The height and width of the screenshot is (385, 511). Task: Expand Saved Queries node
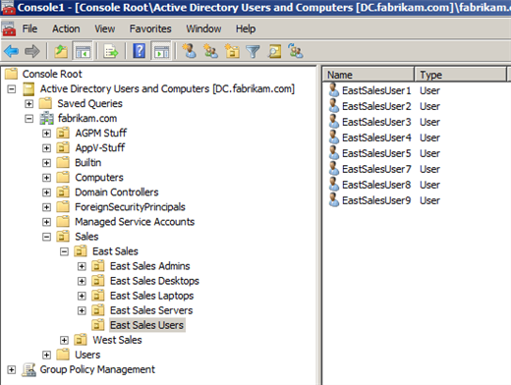[x=29, y=104]
